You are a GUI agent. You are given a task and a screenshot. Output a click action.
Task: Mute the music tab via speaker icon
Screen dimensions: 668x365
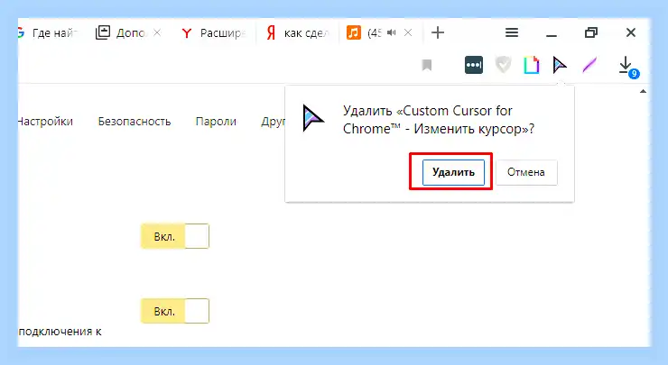[392, 32]
